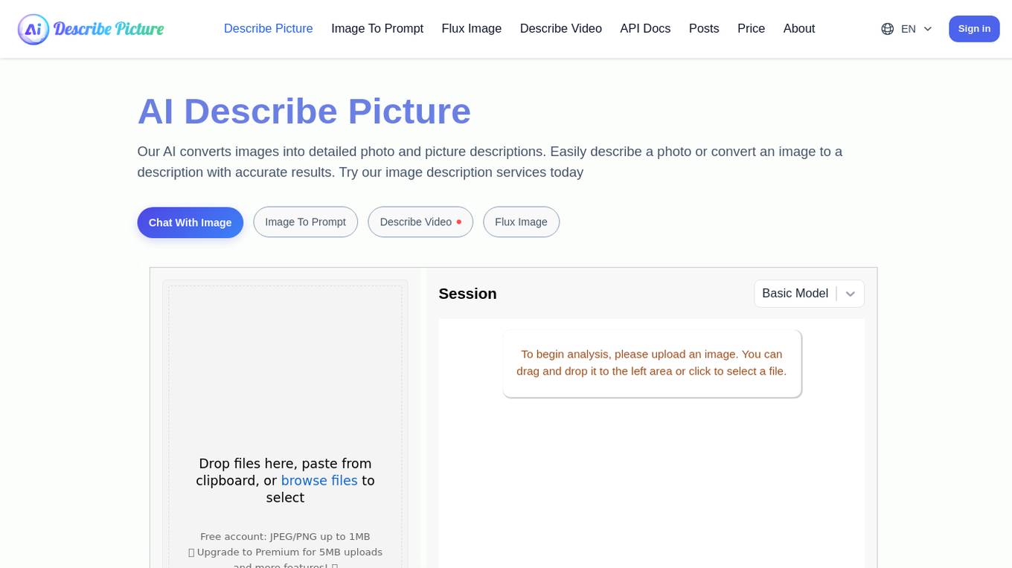Viewport: 1012px width, 568px height.
Task: Select the Flux Image pill button
Action: 521,222
